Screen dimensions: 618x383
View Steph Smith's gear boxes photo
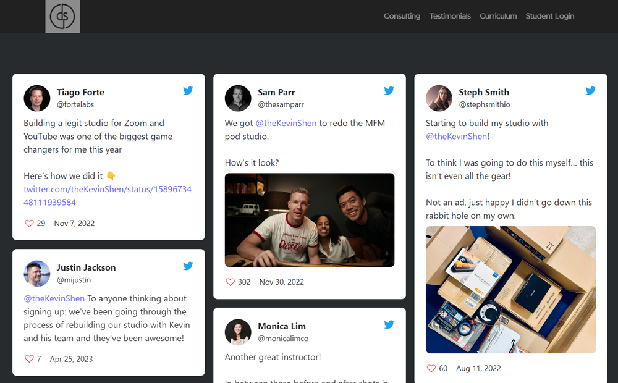pyautogui.click(x=511, y=290)
